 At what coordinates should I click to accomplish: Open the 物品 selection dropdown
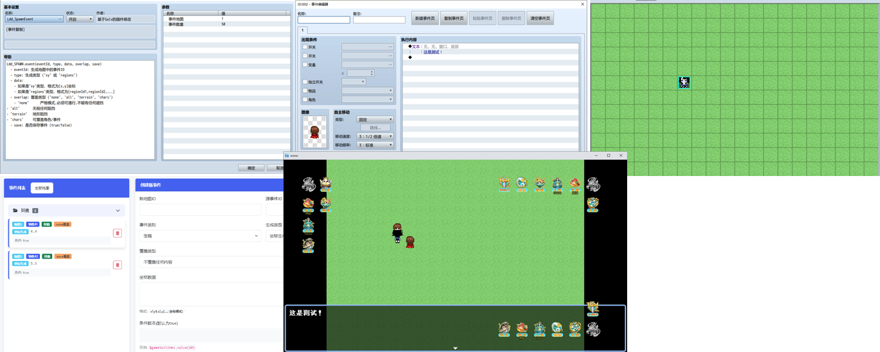point(367,91)
